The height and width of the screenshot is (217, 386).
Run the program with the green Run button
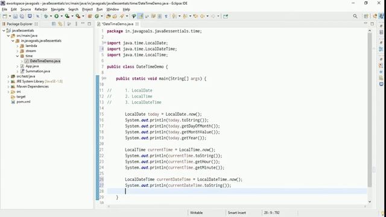pyautogui.click(x=56, y=16)
